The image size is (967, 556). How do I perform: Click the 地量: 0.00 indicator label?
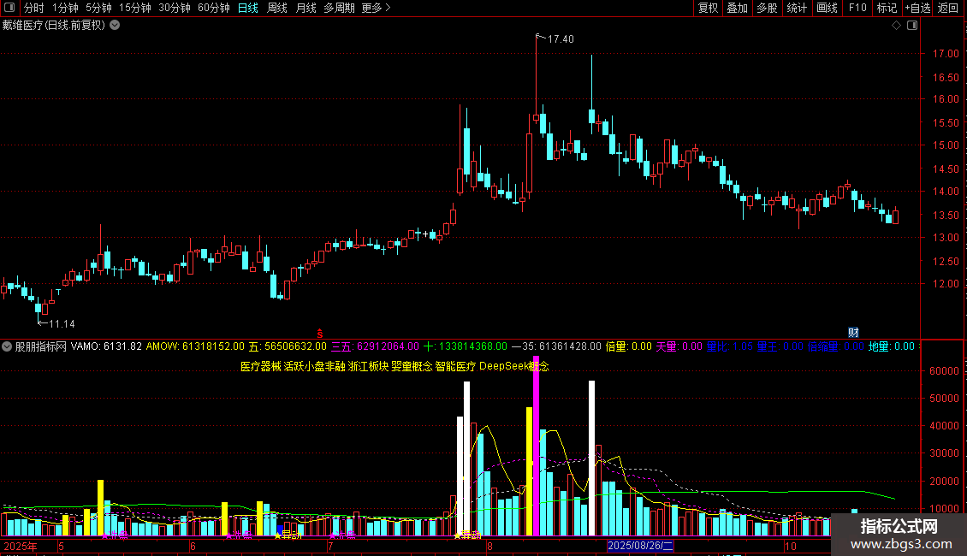891,346
